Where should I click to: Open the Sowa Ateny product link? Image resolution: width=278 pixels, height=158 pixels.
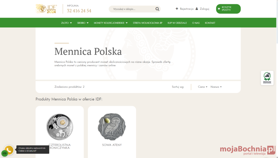[112, 145]
